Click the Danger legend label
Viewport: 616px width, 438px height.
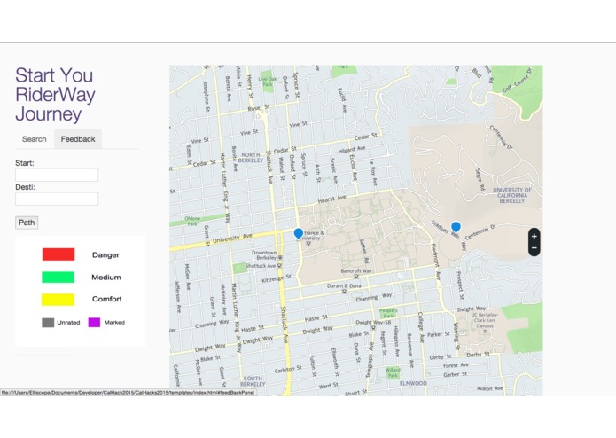point(105,255)
